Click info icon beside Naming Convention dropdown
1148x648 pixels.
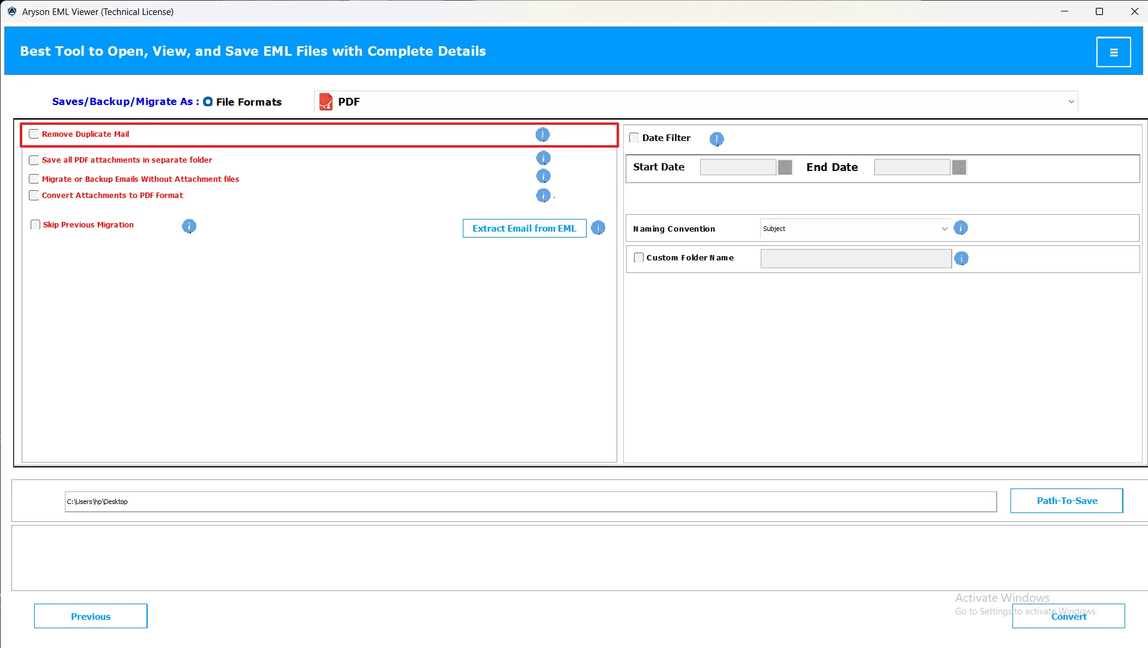coord(961,228)
